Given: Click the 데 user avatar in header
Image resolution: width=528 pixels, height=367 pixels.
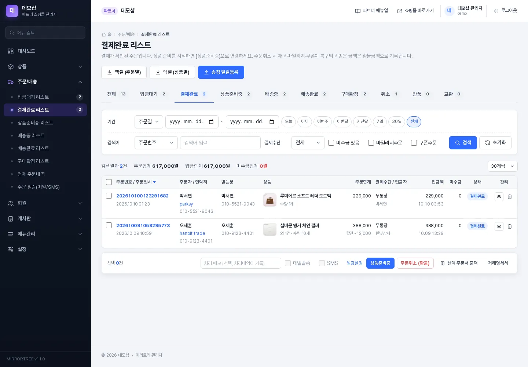Looking at the screenshot, I should pos(449,11).
